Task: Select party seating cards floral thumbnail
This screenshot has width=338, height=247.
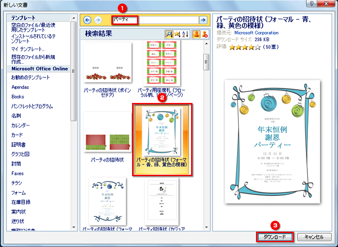Action: click(162, 63)
